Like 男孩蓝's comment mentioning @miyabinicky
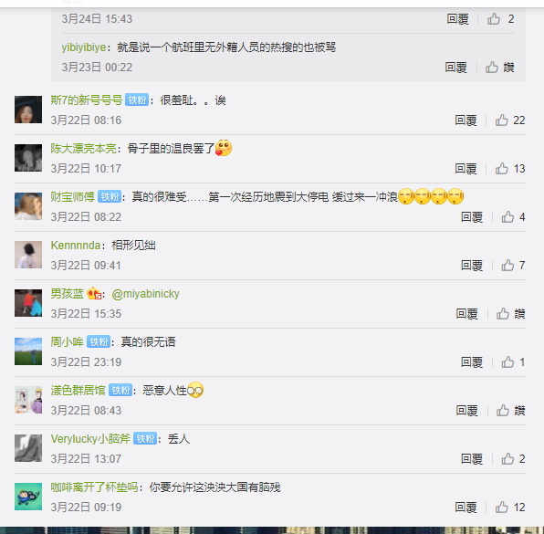Viewport: 544px width, 534px height. (x=510, y=314)
